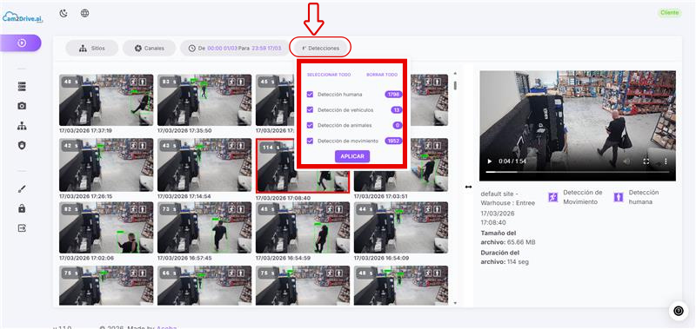Click the 13 vehicle detection count badge
696x329 pixels.
[x=397, y=110]
